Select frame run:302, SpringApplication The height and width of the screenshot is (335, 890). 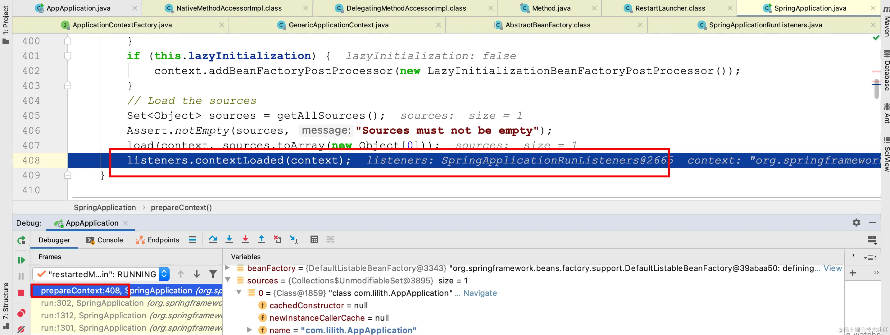pyautogui.click(x=127, y=303)
